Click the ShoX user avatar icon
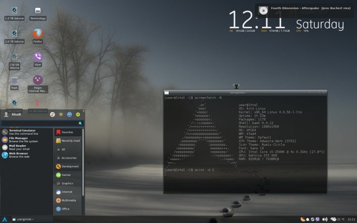 click(x=6, y=114)
